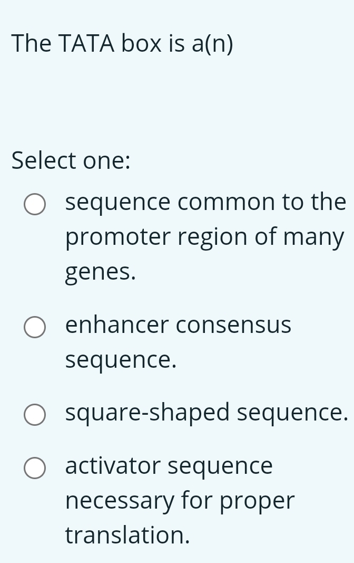Click 'necessary for proper' text line

coord(179,500)
